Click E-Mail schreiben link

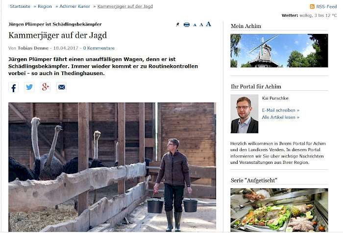point(280,110)
